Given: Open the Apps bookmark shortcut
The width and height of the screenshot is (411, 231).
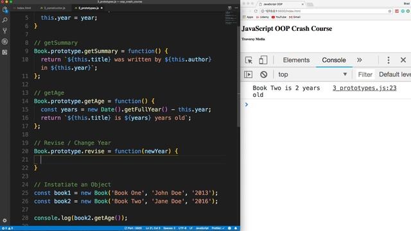Looking at the screenshot, I should click(x=248, y=17).
